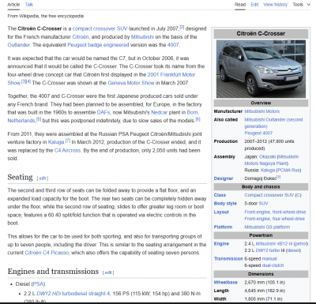Open Mitsubishi Outlander second generation link
Image resolution: width=316 pixels, height=304 pixels.
click(x=273, y=123)
